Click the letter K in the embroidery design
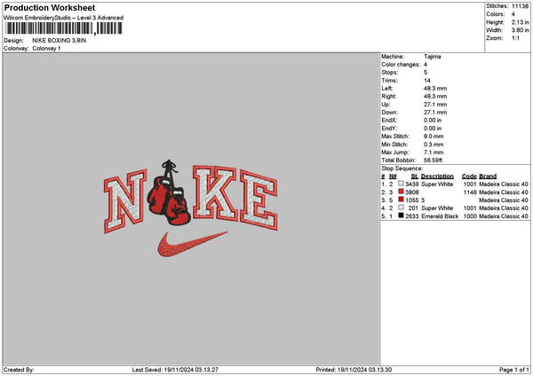The width and height of the screenshot is (533, 376). tap(215, 192)
